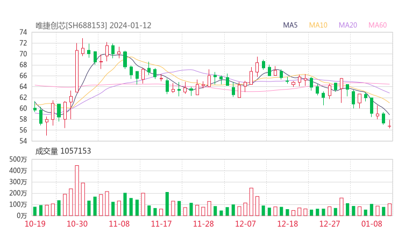Select the 58 price axis label

point(23,119)
